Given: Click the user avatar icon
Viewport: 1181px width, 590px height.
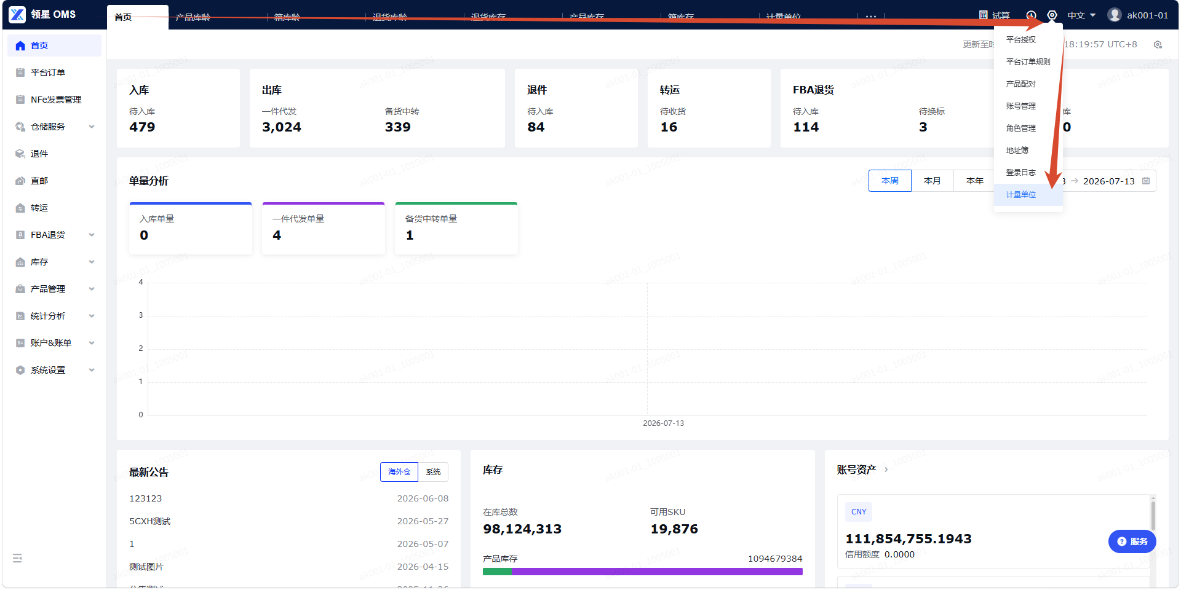Looking at the screenshot, I should (x=1115, y=15).
